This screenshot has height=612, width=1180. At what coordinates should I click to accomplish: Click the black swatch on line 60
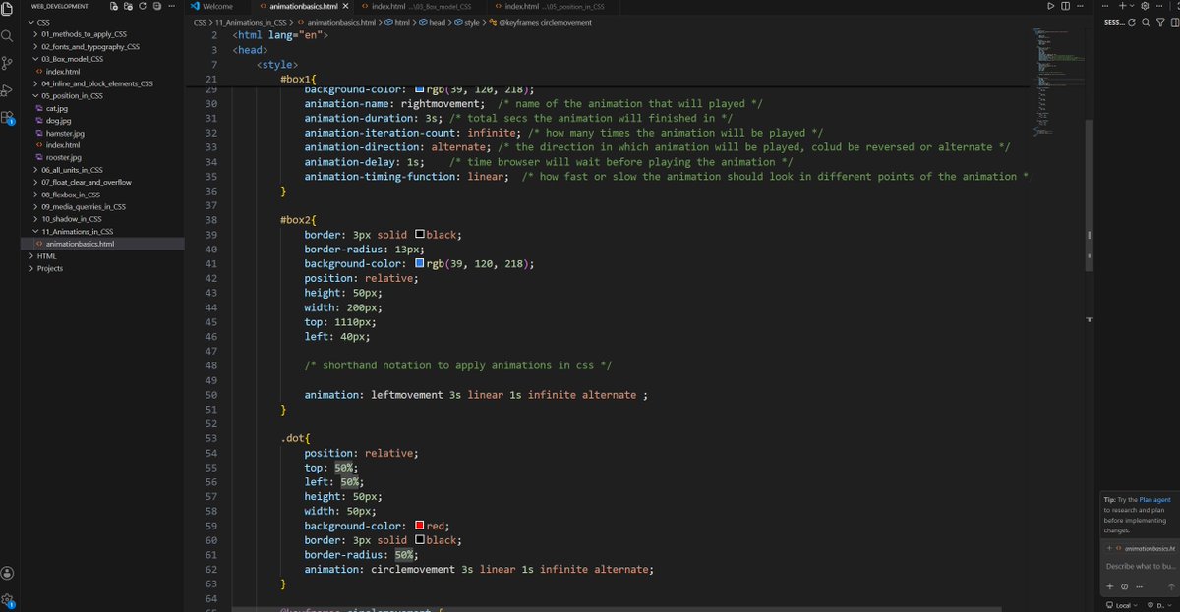point(420,540)
